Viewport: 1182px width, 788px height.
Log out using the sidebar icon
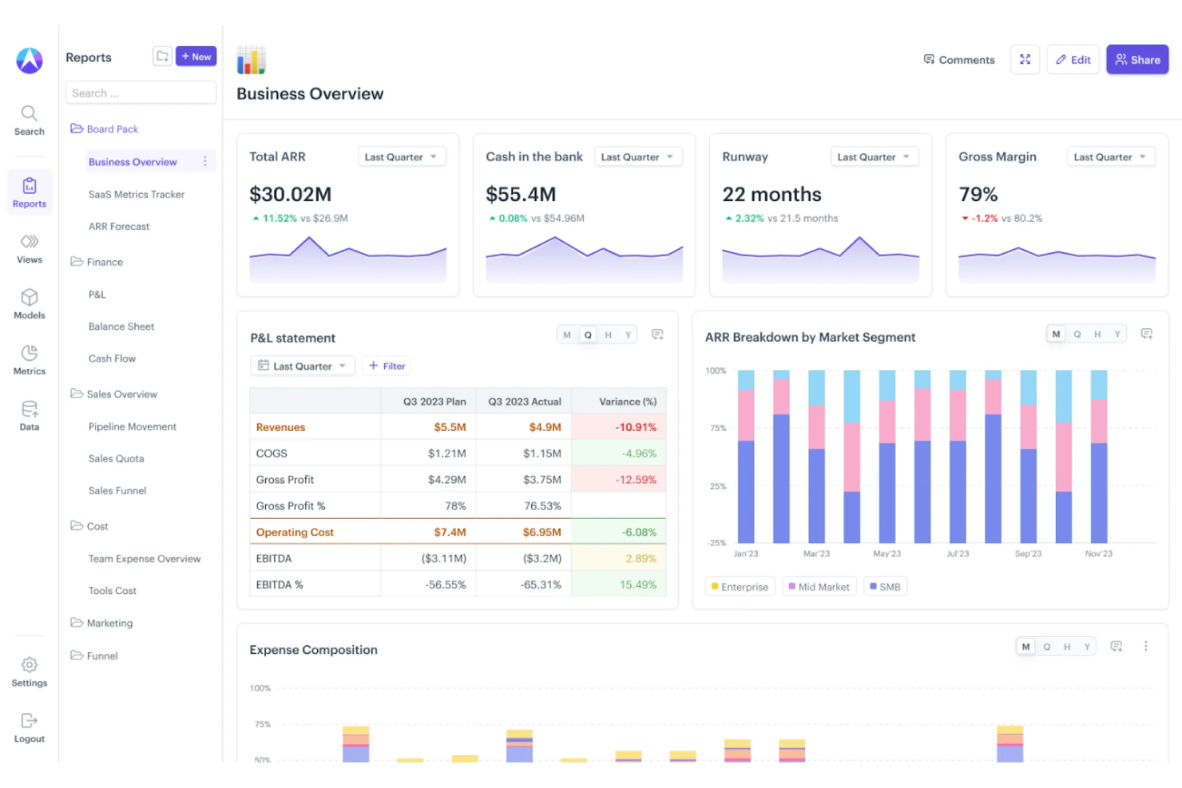pyautogui.click(x=29, y=727)
